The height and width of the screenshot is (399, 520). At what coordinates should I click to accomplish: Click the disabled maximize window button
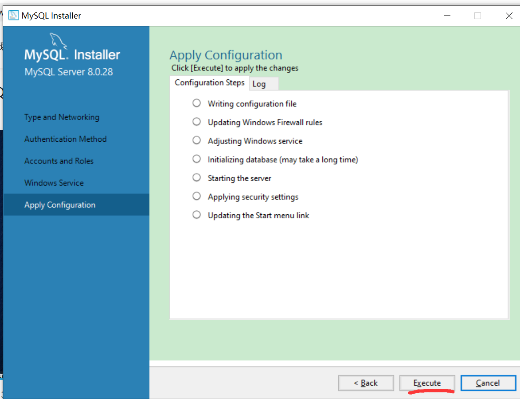[477, 15]
